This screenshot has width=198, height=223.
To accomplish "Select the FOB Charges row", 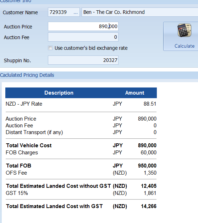I will click(x=81, y=153).
